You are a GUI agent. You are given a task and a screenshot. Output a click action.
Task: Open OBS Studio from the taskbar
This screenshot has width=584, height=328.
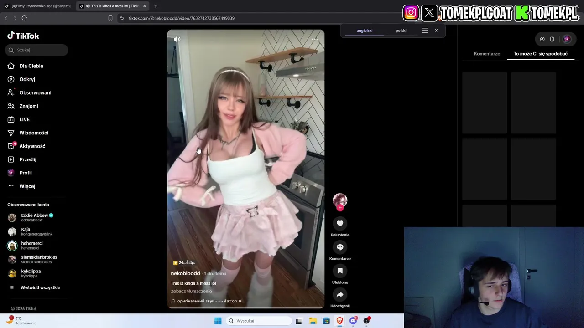[x=367, y=321]
